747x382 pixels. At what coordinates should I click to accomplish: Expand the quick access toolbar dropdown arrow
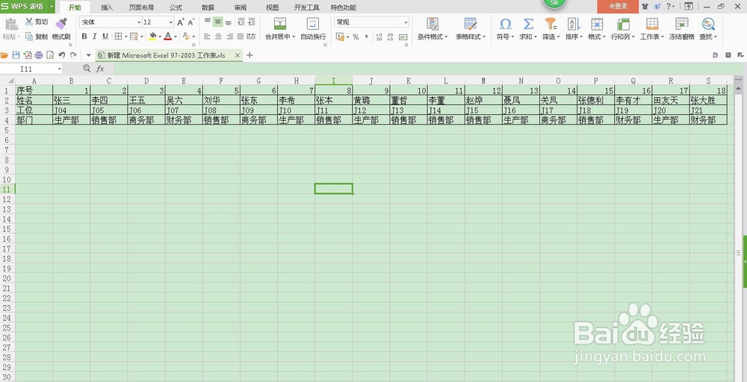89,55
